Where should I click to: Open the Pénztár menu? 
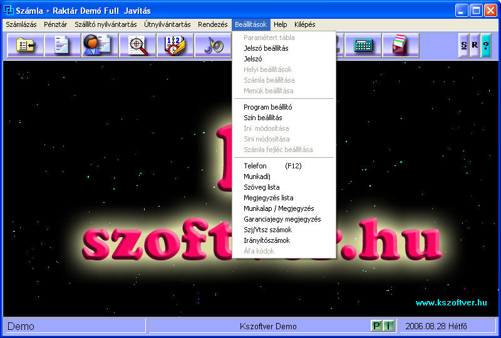click(56, 24)
